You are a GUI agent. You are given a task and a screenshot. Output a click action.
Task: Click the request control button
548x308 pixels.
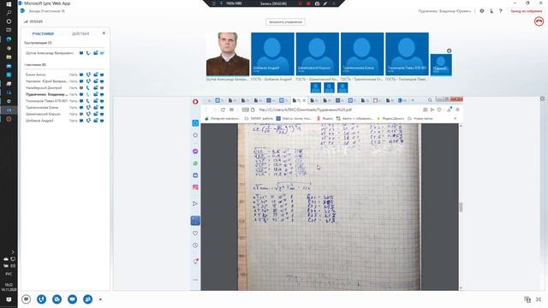[285, 22]
